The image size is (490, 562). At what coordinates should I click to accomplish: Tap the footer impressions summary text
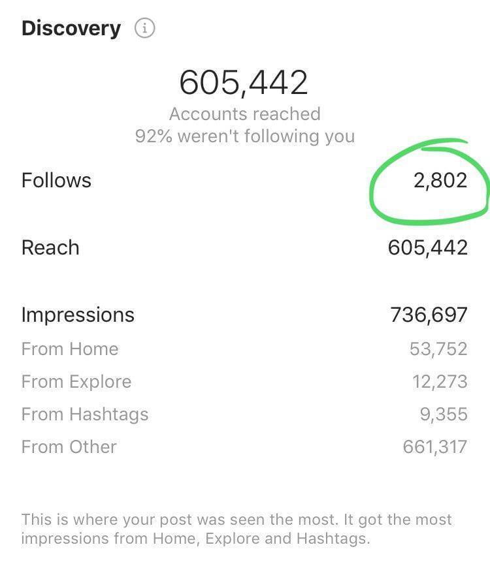pos(237,529)
